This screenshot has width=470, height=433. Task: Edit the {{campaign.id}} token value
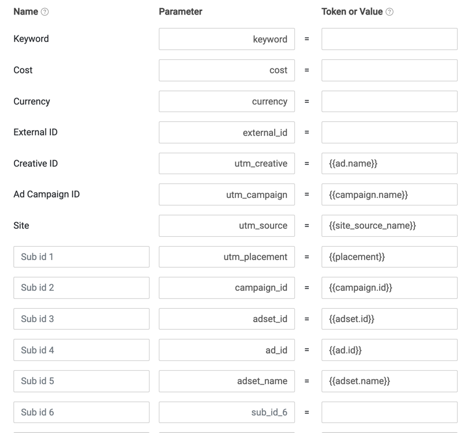(389, 288)
